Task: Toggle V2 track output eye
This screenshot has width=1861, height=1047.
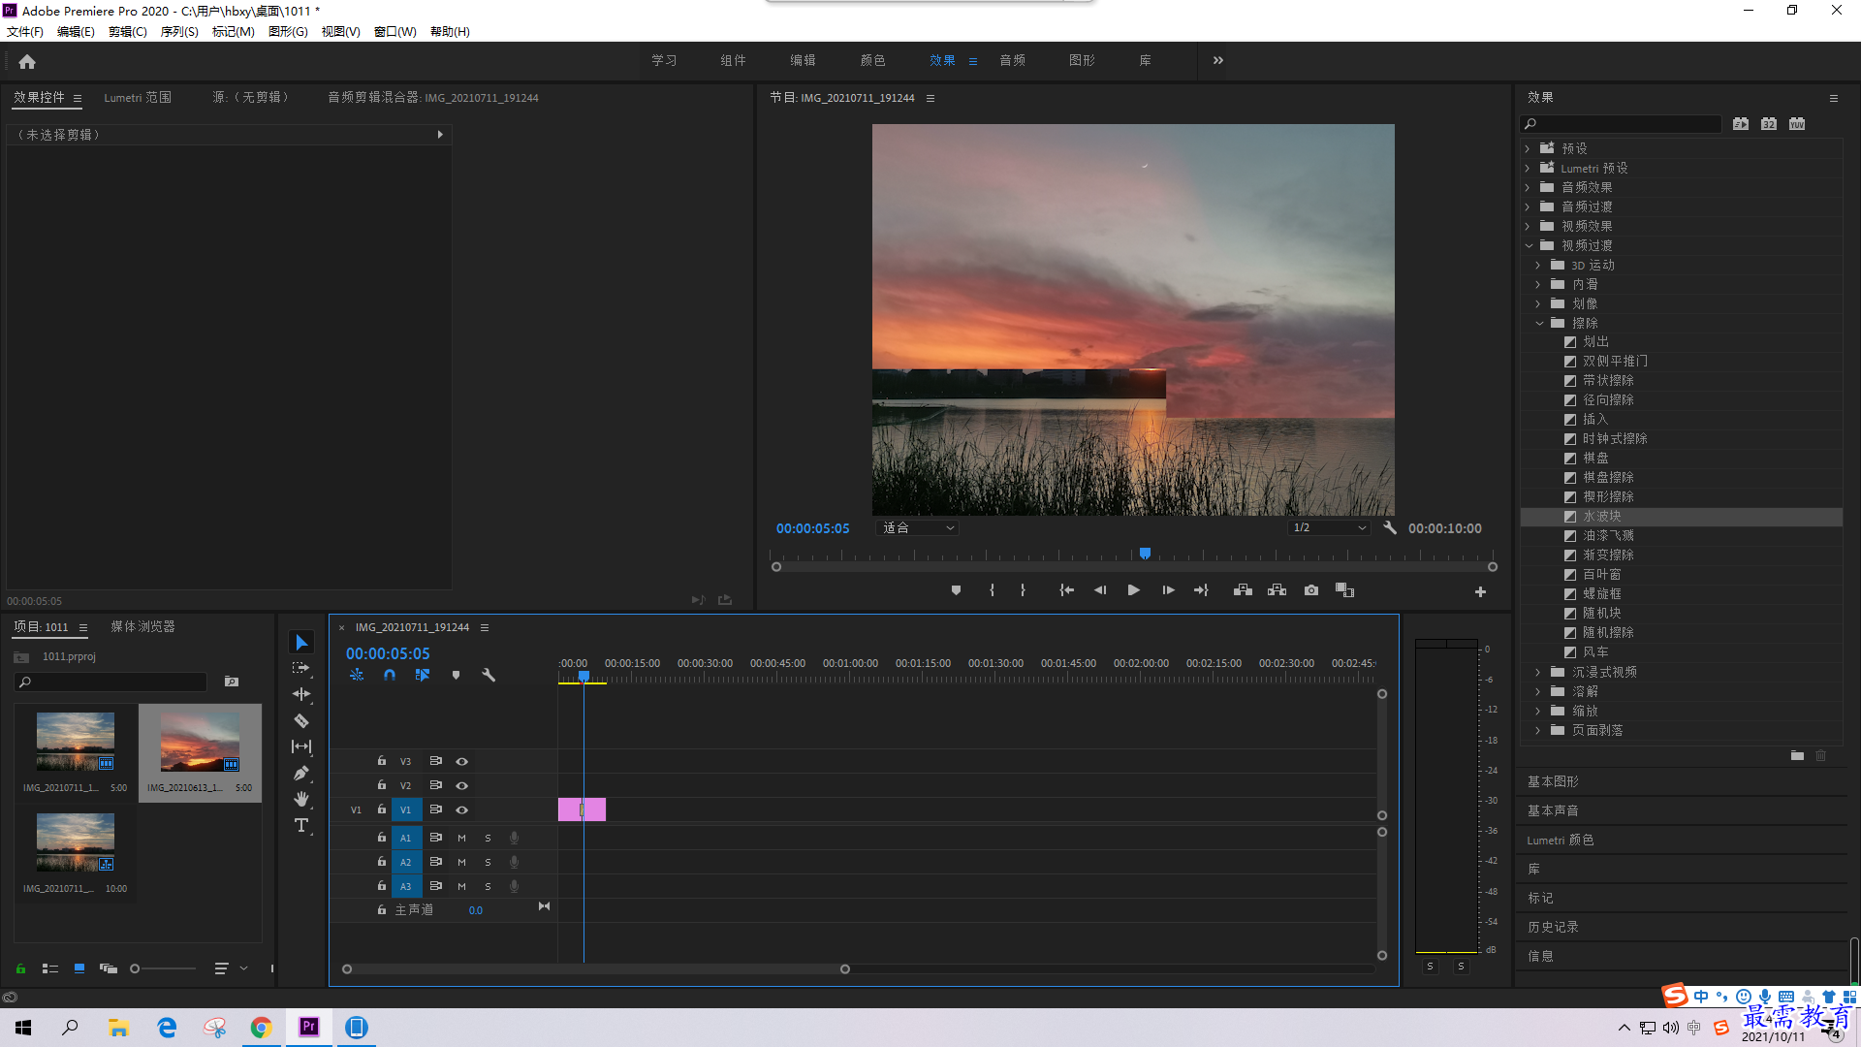Action: tap(462, 785)
